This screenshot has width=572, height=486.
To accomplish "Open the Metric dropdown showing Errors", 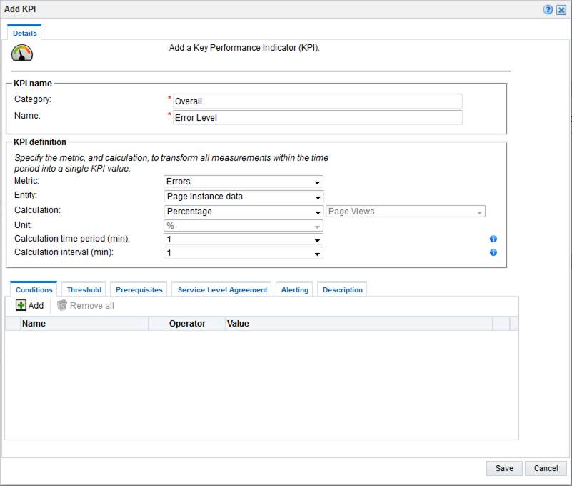I will tap(244, 182).
